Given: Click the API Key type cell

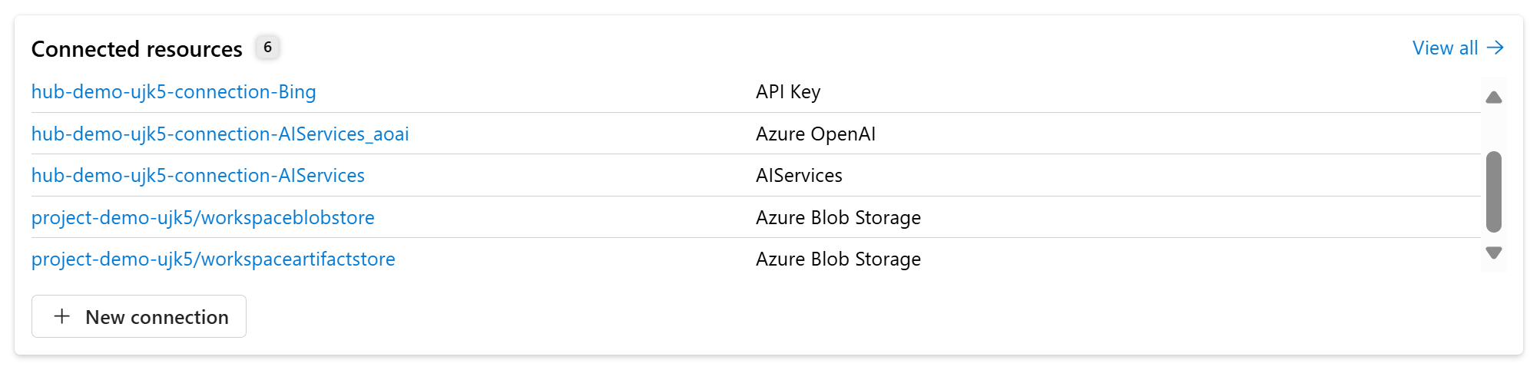Looking at the screenshot, I should tap(788, 92).
